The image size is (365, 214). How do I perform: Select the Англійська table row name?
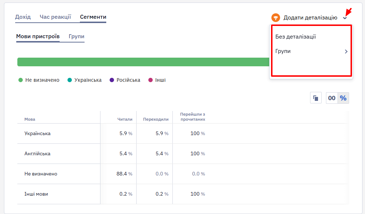(37, 153)
